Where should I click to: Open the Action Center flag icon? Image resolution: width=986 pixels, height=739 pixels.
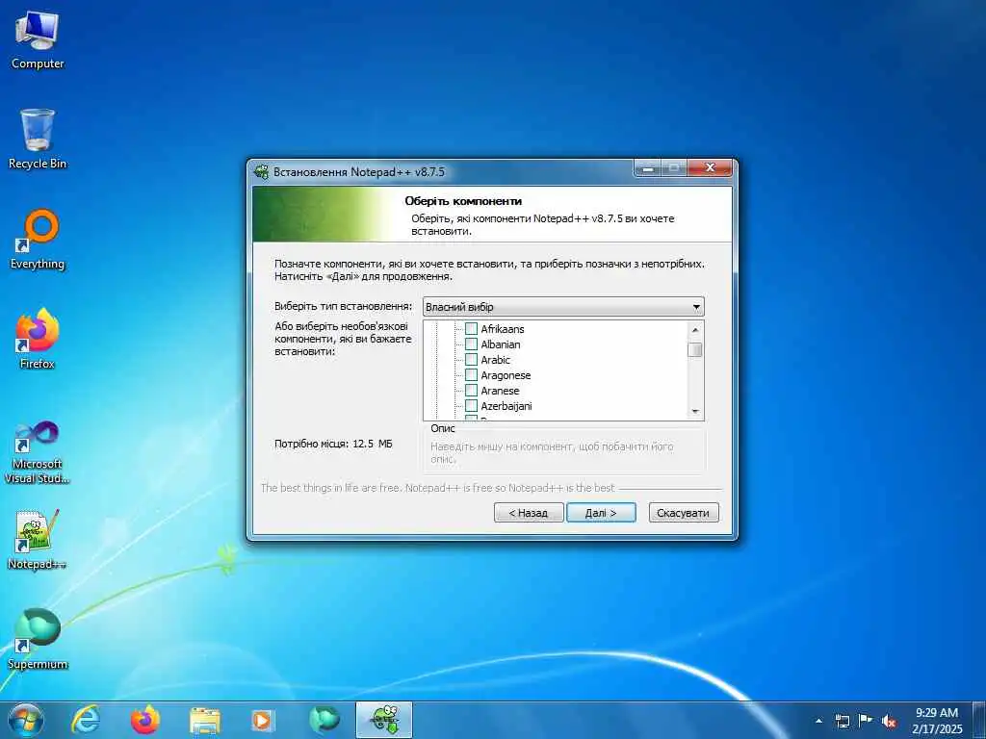866,720
